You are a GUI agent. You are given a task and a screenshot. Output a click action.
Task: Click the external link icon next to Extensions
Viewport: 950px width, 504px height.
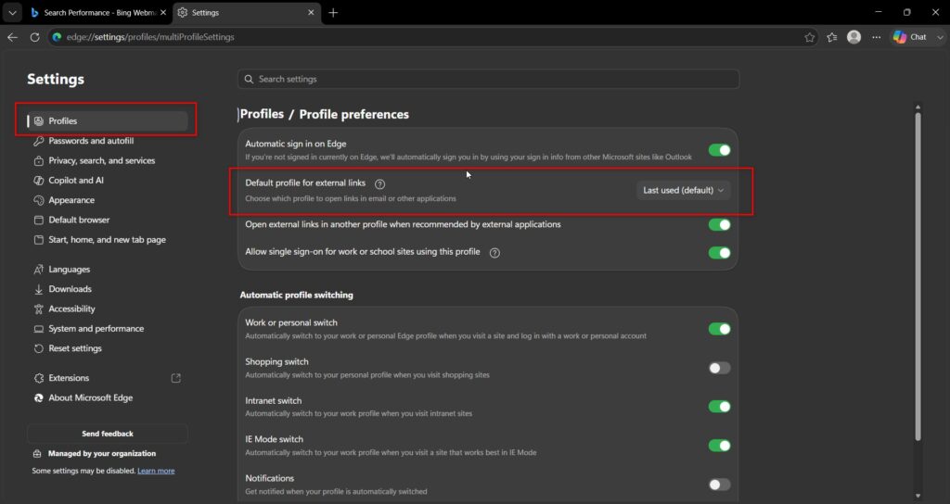175,378
